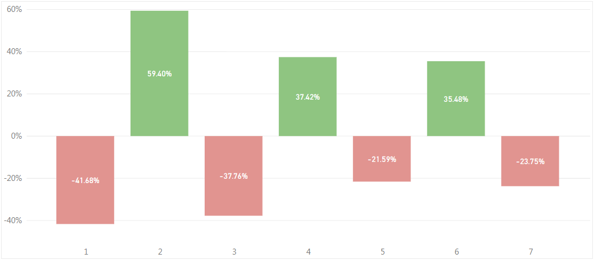Viewport: 594px width, 260px height.
Task: Select the -40% y-axis tick label
Action: pos(13,220)
